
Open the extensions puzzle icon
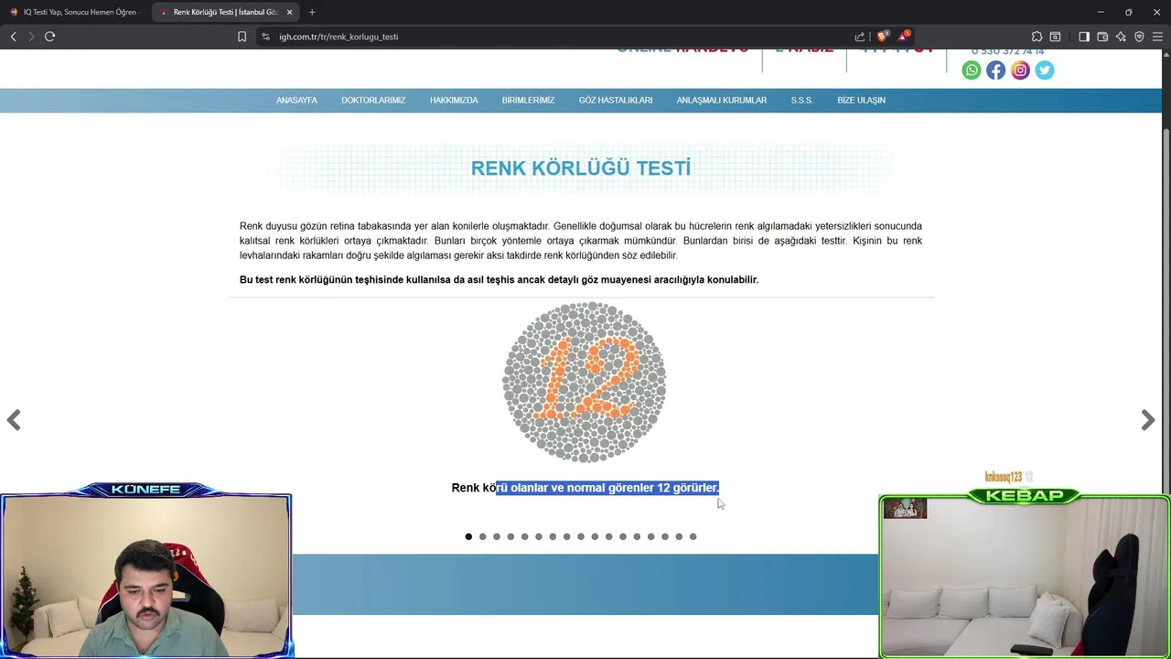click(1037, 37)
